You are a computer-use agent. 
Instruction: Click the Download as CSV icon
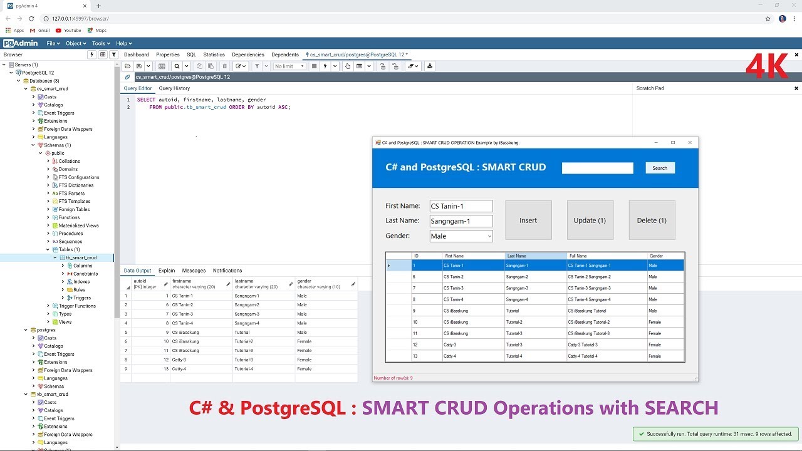pyautogui.click(x=430, y=66)
